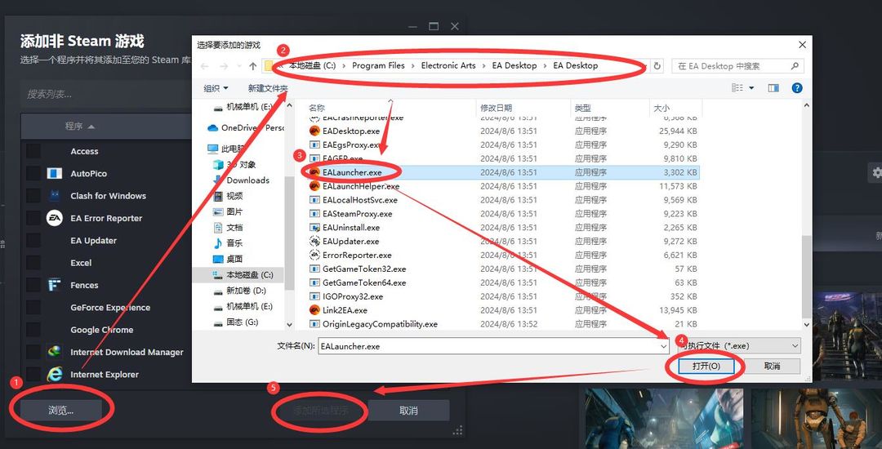
Task: Go up one folder level
Action: [253, 66]
